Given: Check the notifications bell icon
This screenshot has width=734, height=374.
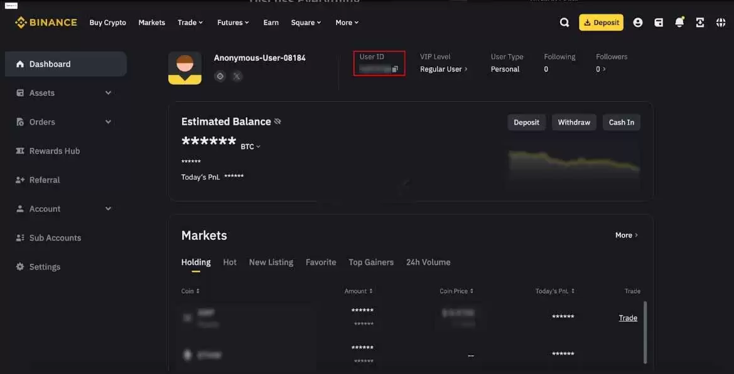Looking at the screenshot, I should tap(680, 22).
